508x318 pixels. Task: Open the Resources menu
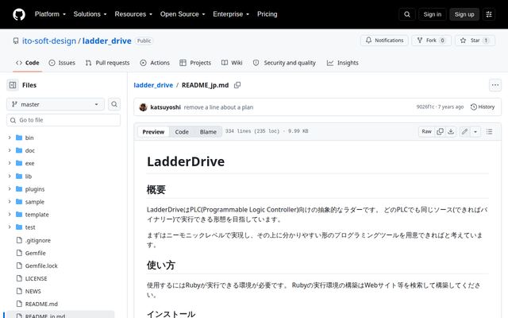tap(133, 14)
